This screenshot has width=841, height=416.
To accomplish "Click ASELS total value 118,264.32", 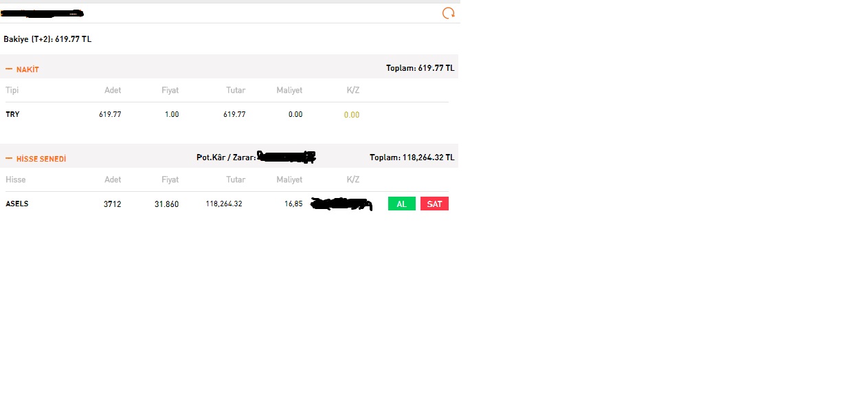I will coord(223,204).
